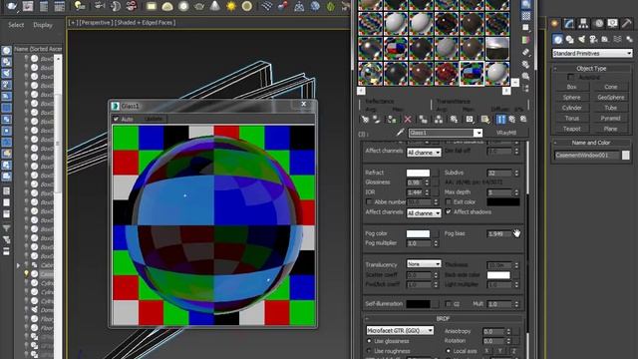This screenshot has width=638, height=359.
Task: Enable the Abbe number checkbox
Action: pyautogui.click(x=369, y=201)
